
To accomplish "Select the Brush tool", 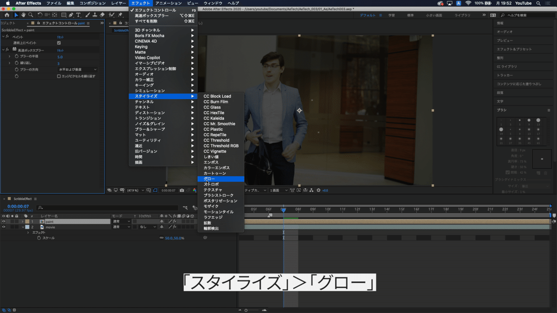I will coord(88,15).
